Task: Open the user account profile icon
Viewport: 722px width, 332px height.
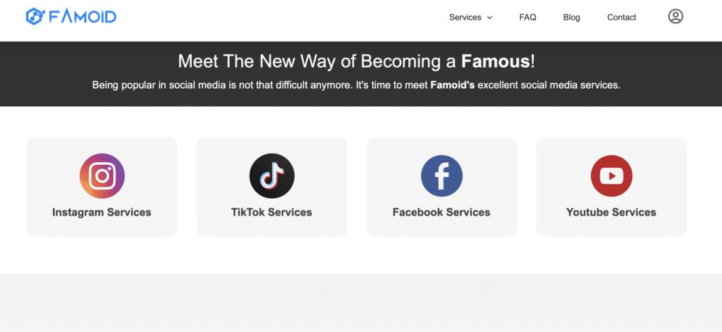Action: 675,17
